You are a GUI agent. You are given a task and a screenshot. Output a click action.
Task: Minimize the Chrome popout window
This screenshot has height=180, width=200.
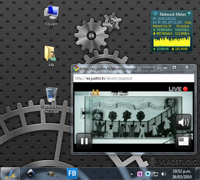[165, 67]
